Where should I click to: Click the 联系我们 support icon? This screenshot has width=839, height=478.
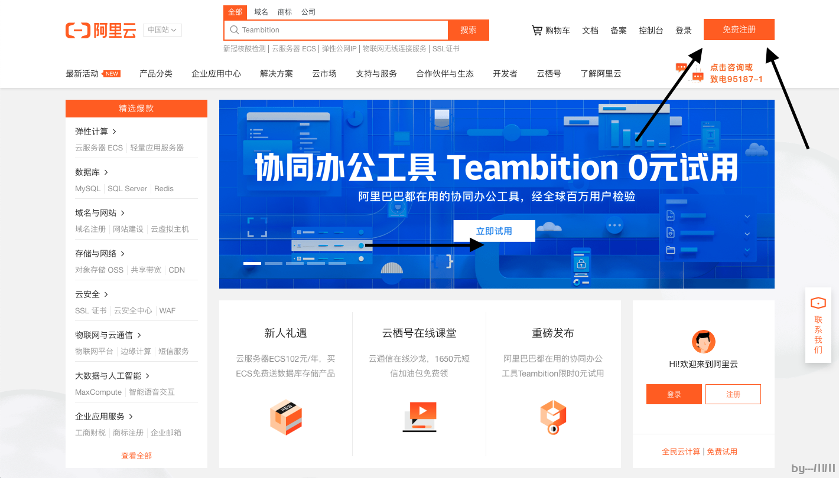click(x=818, y=303)
